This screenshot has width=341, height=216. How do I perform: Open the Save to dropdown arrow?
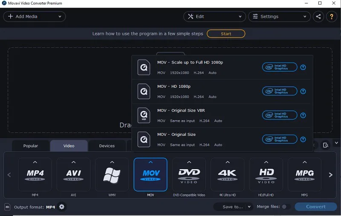point(249,207)
